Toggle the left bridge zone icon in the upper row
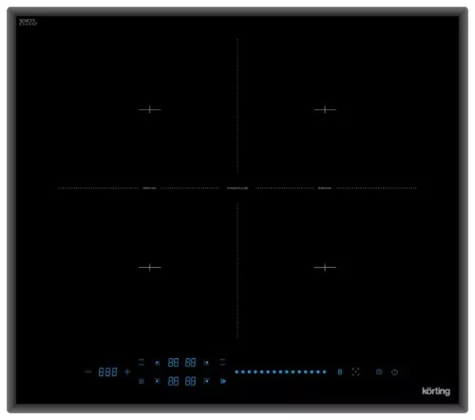The image size is (475, 420). (x=142, y=362)
